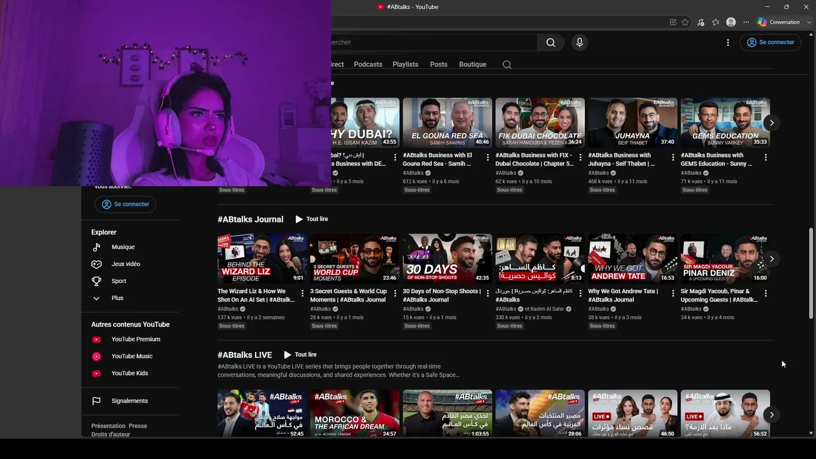The width and height of the screenshot is (816, 459).
Task: Click the browser profile avatar
Action: point(731,22)
